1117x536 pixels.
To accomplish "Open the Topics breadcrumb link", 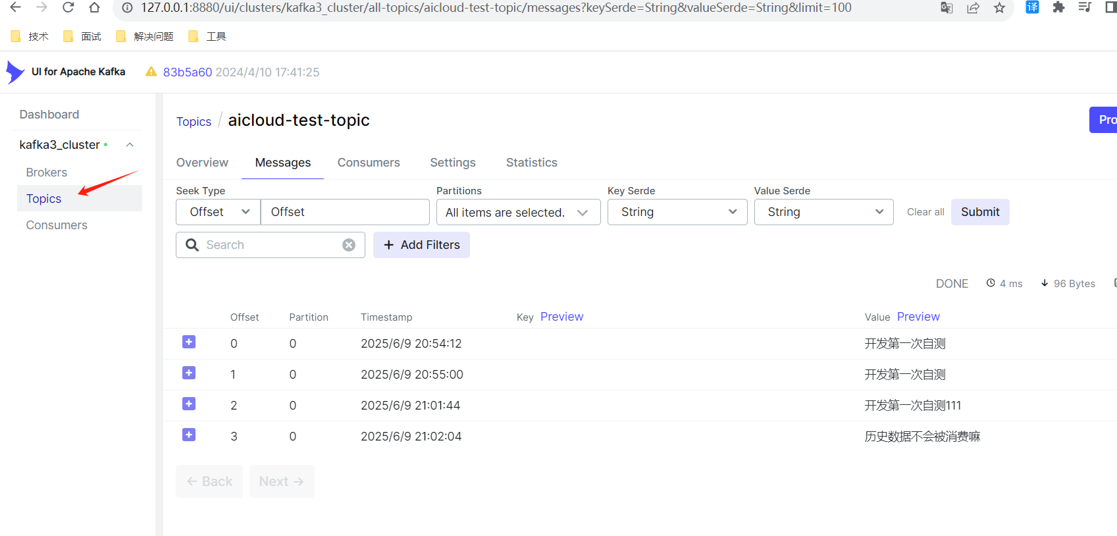I will (x=194, y=122).
